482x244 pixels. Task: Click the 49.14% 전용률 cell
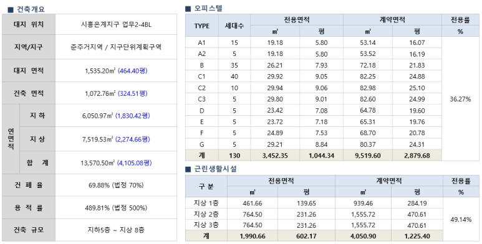460,220
